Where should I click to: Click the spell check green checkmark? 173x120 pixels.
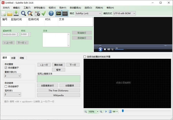click(x=44, y=13)
